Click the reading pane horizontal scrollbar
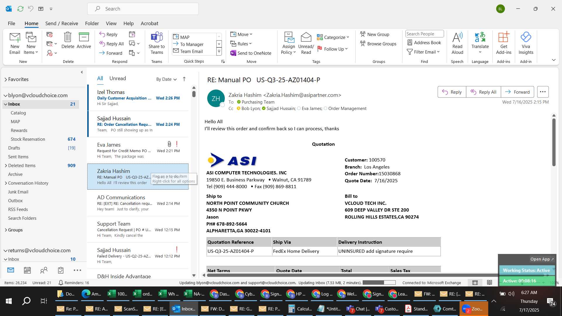This screenshot has height=316, width=562. [376, 275]
